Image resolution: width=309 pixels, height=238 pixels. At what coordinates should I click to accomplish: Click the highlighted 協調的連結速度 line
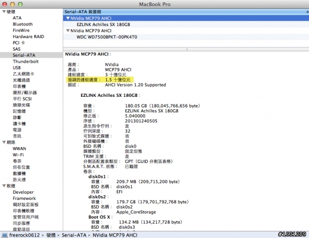(100, 79)
